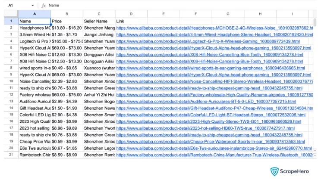Viewport: 321px width, 183px height.
Task: Open the 2023-High-Quality-Stereo-TWS-G01 link
Action: click(x=209, y=121)
